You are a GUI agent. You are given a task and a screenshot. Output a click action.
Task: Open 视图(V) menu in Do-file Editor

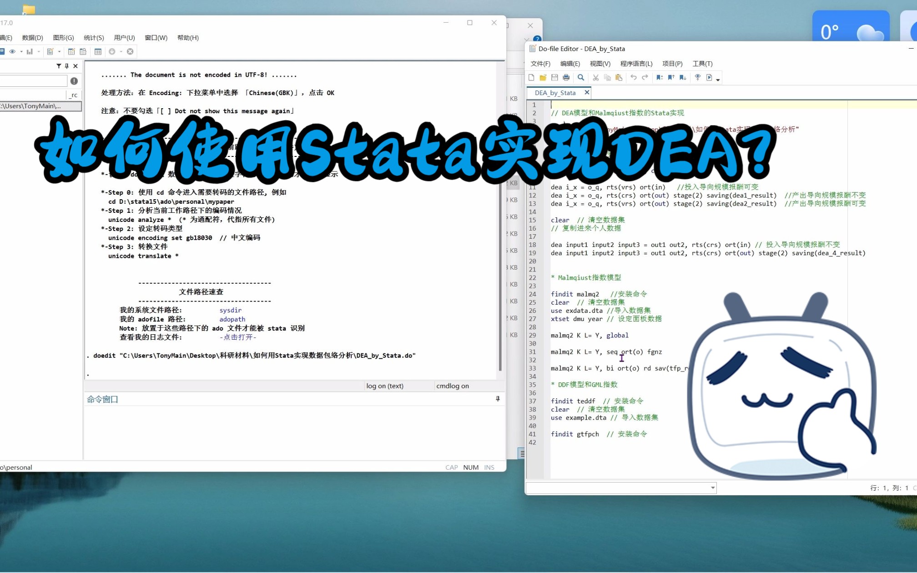600,64
